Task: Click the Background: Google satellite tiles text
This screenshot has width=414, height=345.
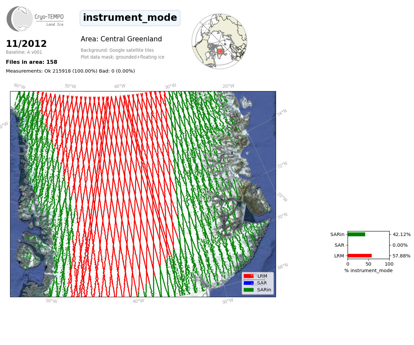Action: pyautogui.click(x=117, y=50)
